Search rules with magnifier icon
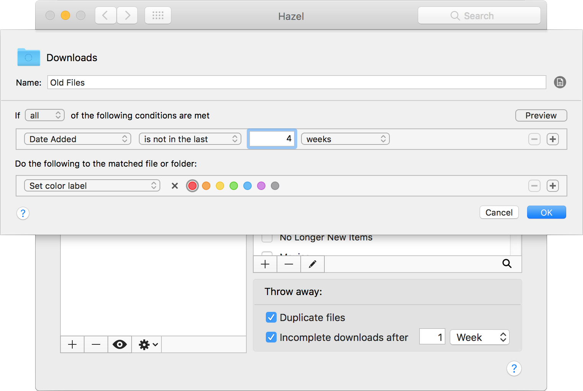583x391 pixels. click(507, 263)
